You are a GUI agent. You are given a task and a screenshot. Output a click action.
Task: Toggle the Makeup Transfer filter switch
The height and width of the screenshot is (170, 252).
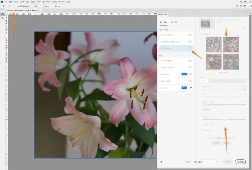pyautogui.click(x=190, y=68)
